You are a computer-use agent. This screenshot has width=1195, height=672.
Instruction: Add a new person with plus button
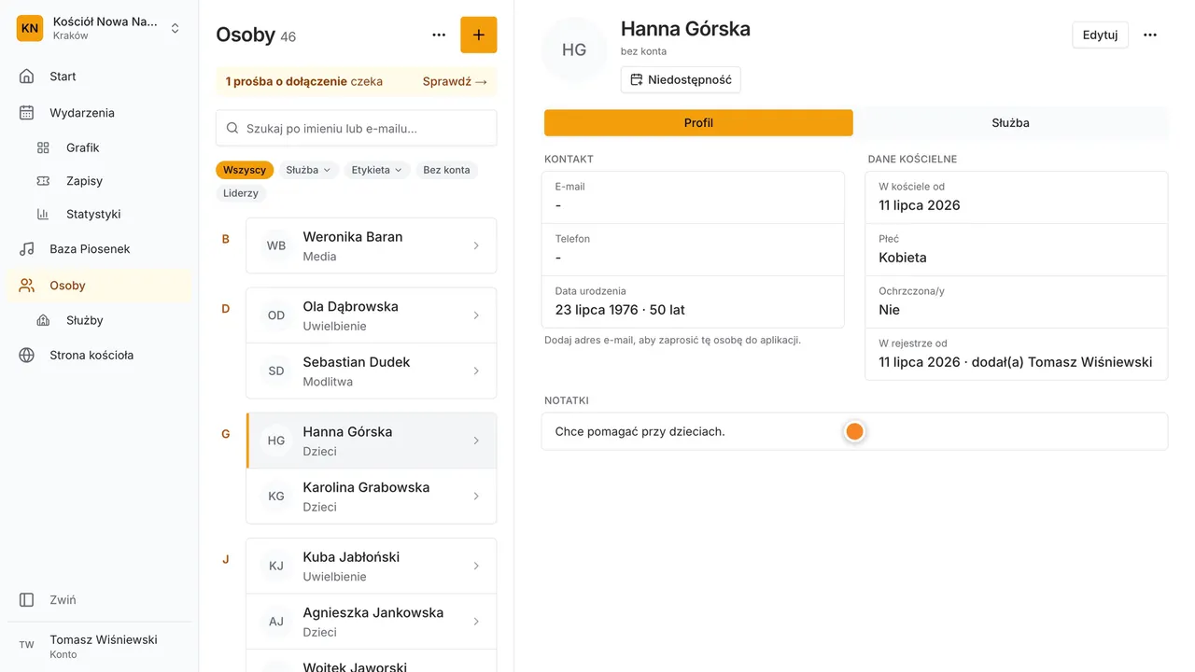479,35
